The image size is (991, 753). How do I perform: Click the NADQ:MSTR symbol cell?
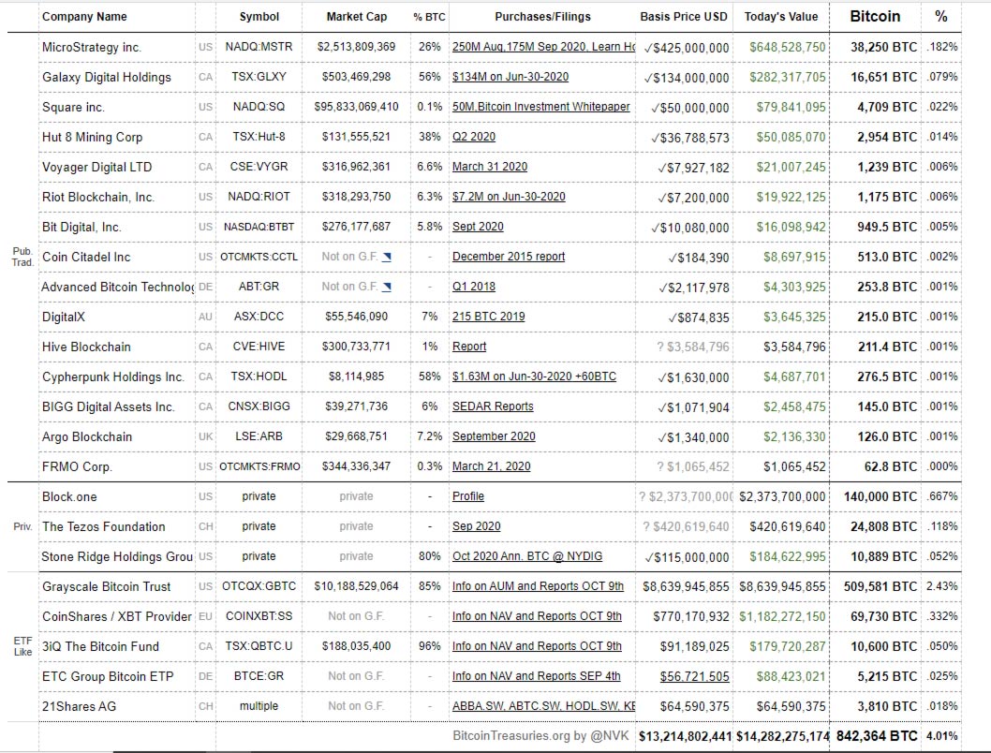pyautogui.click(x=259, y=47)
